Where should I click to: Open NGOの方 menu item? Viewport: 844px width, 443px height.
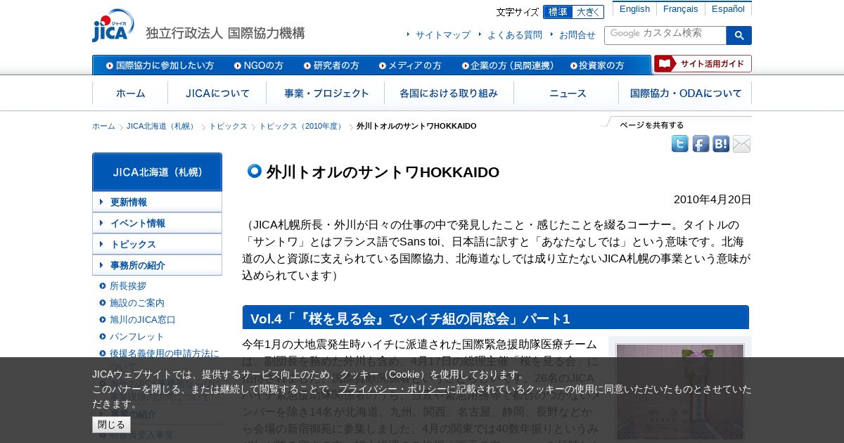[259, 65]
